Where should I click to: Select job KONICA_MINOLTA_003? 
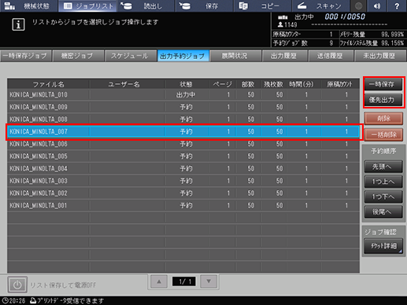(183, 181)
